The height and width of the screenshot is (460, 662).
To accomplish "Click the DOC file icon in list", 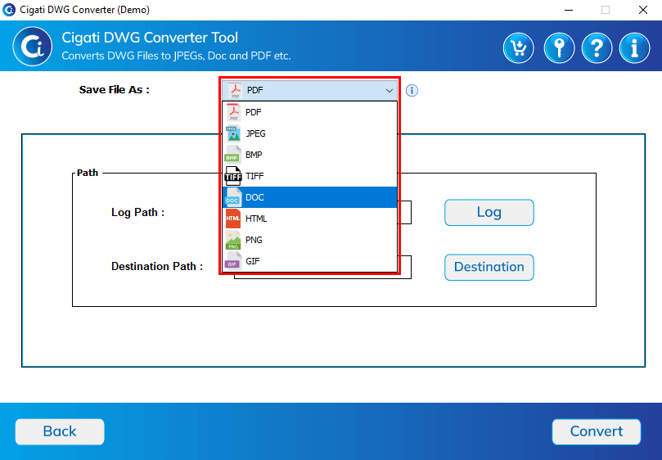I will coord(233,197).
